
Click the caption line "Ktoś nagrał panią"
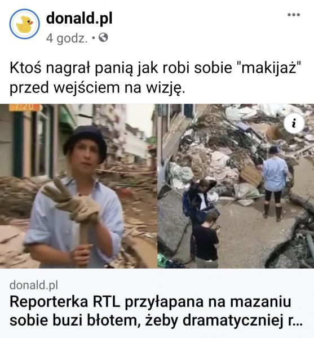coord(155,68)
